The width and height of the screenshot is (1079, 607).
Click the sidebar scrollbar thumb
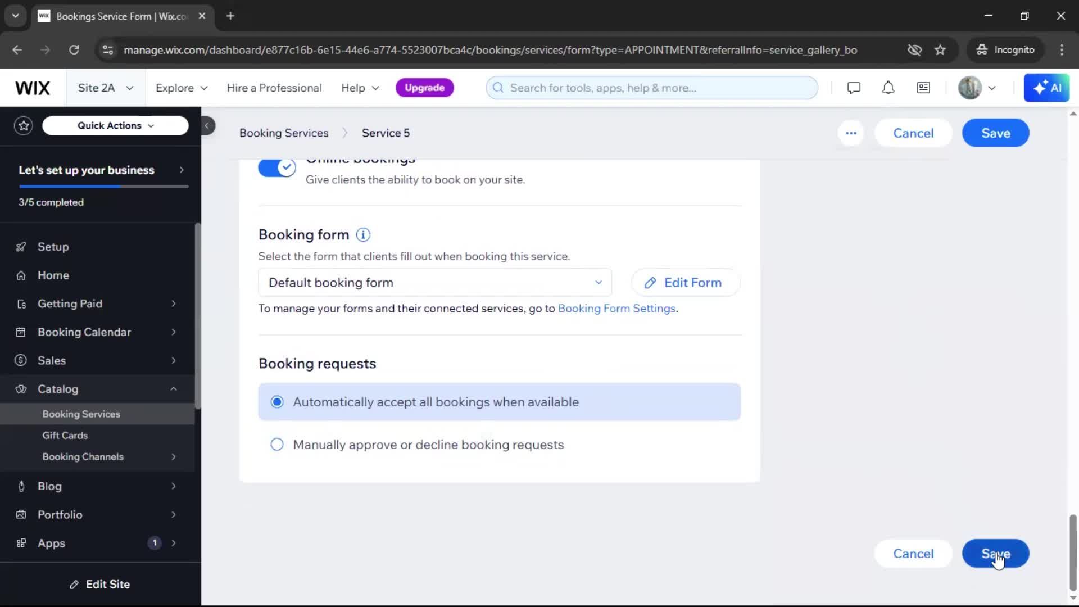click(197, 316)
